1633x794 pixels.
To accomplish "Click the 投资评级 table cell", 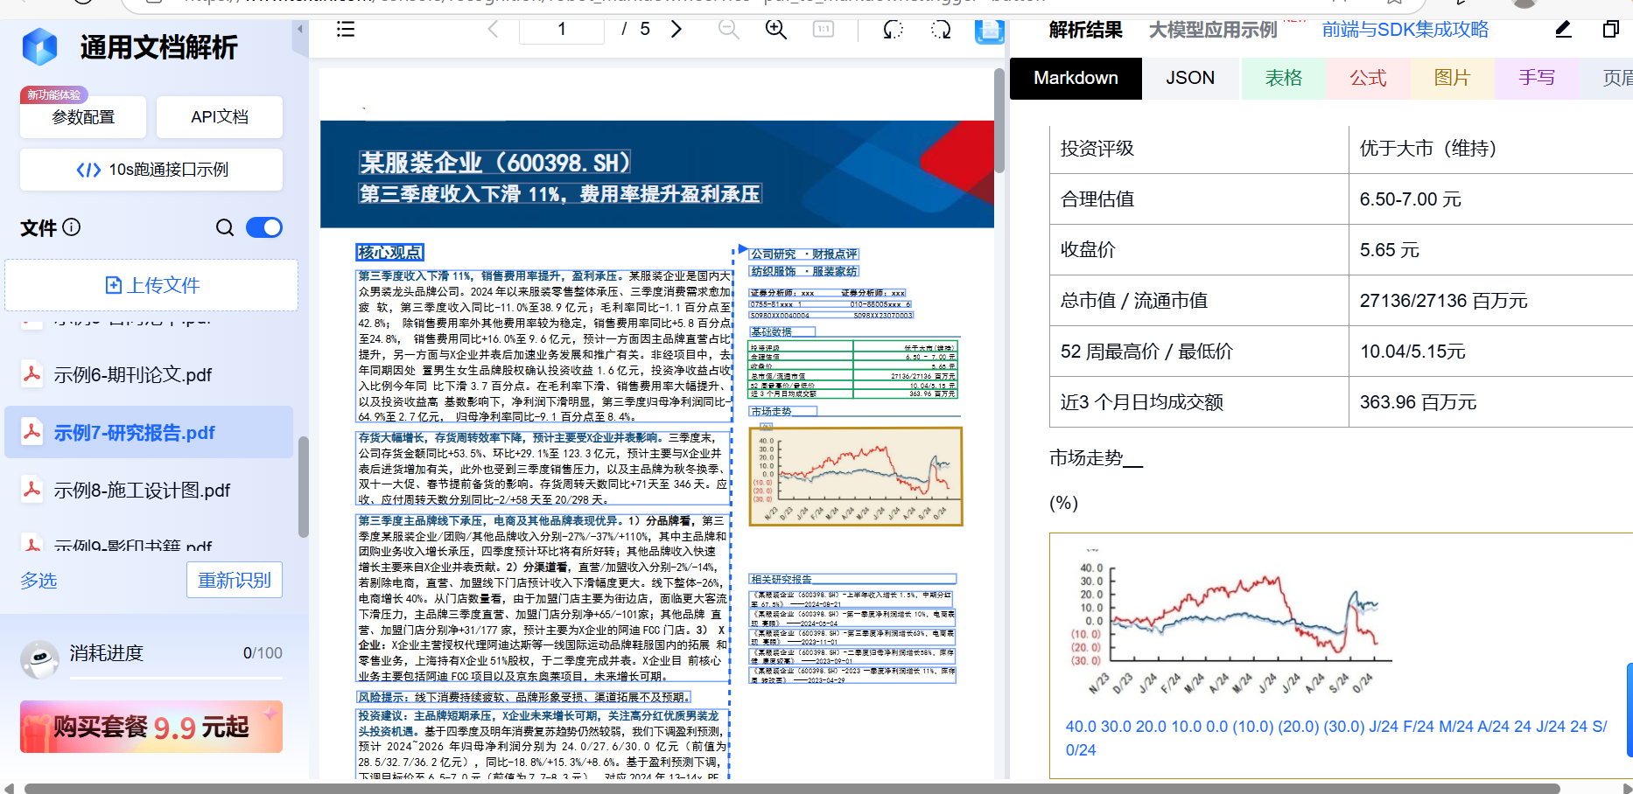I will click(1199, 149).
